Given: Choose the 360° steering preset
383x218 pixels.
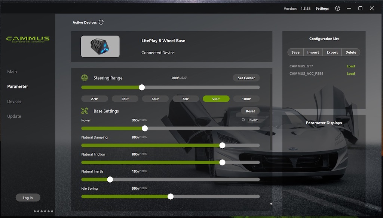Looking at the screenshot, I should pyautogui.click(x=125, y=99).
